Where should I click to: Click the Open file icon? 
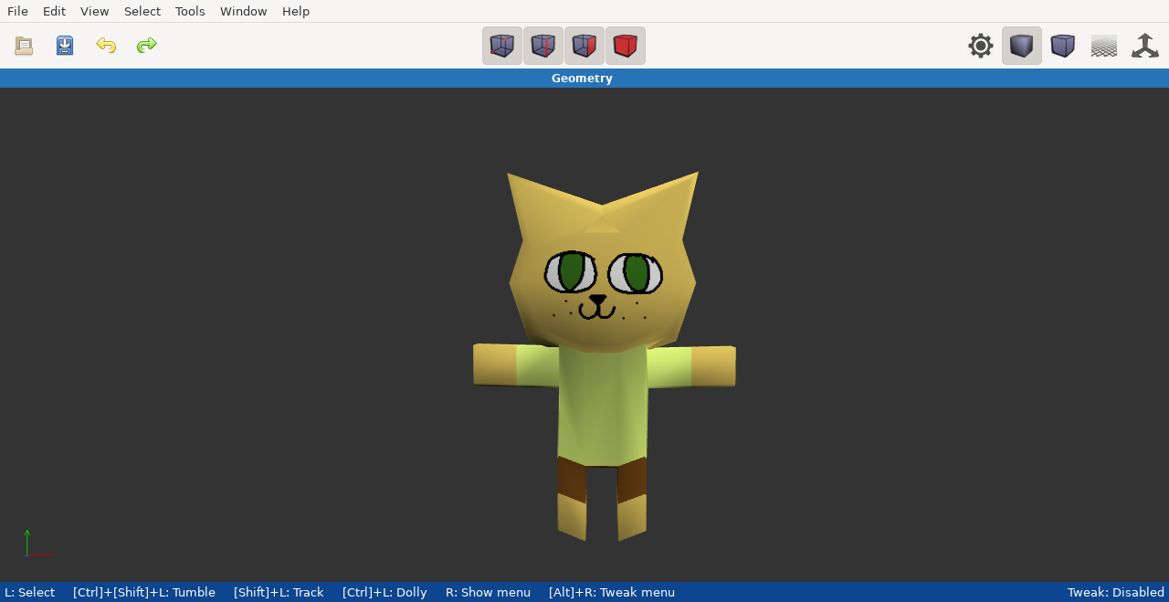[x=24, y=46]
